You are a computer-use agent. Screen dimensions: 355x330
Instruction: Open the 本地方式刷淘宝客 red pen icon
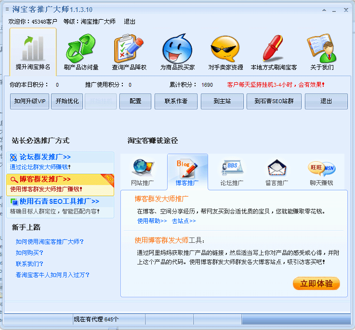tap(273, 48)
